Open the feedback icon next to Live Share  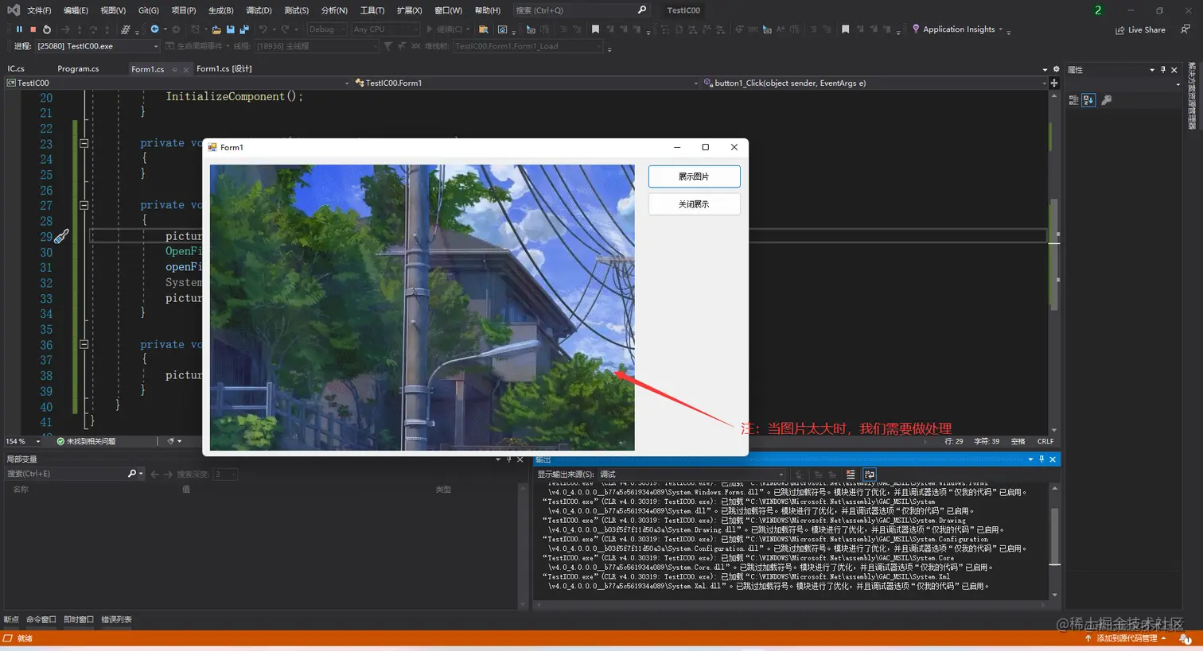(1185, 29)
